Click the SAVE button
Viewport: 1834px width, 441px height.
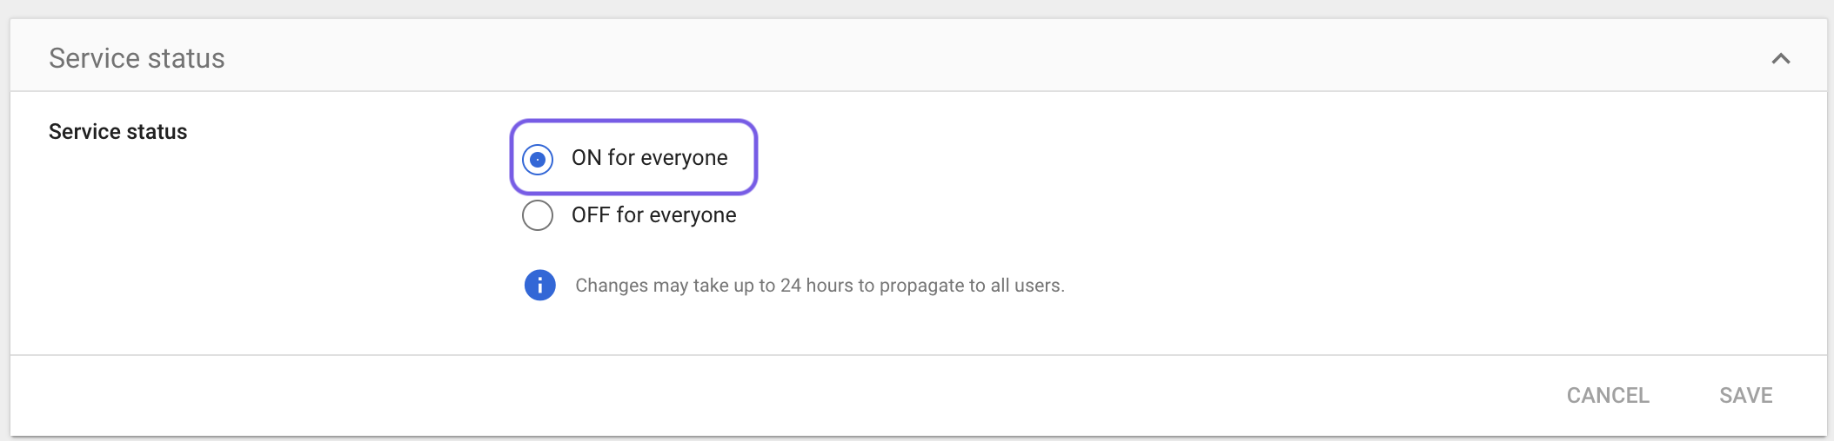click(x=1745, y=396)
